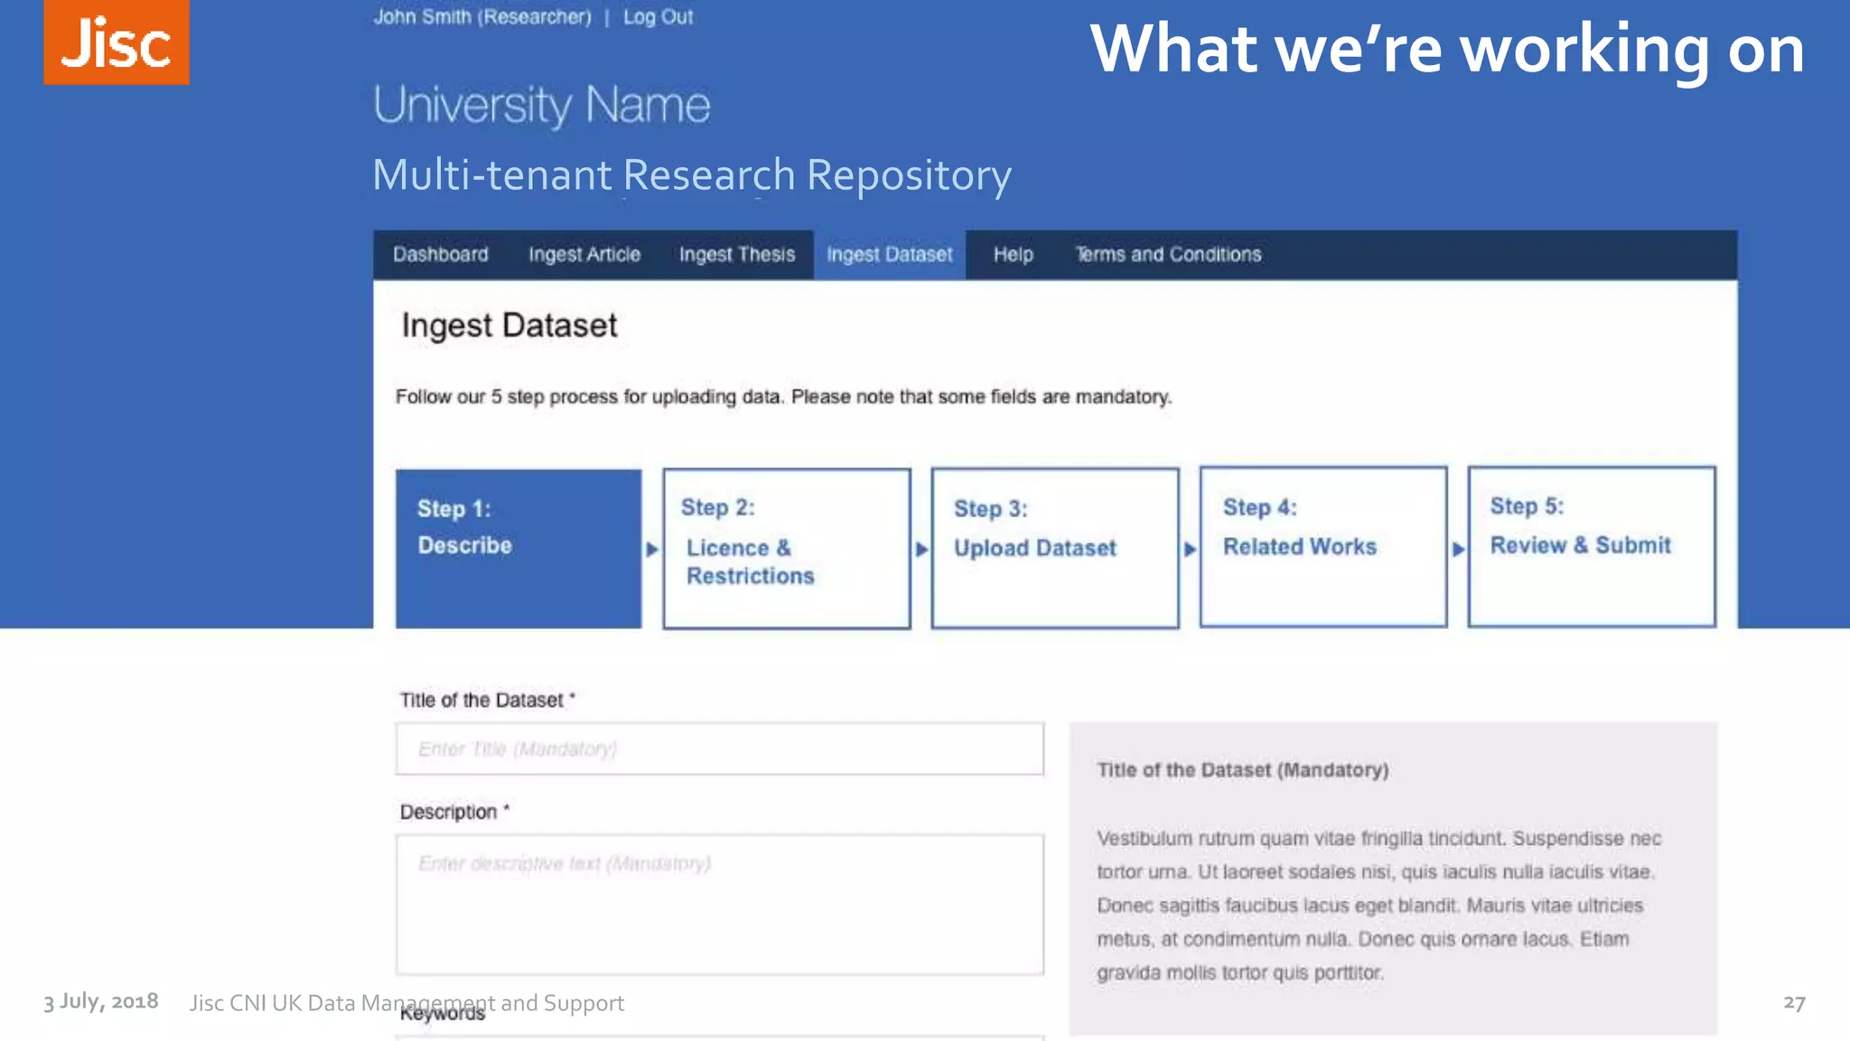Click the '3 July, 2018' footer date

101,1002
